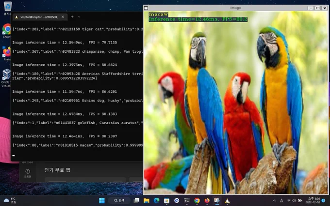Open the Chrome shortcut on the desktop
Viewport: 330px width, 206px height.
[7, 30]
